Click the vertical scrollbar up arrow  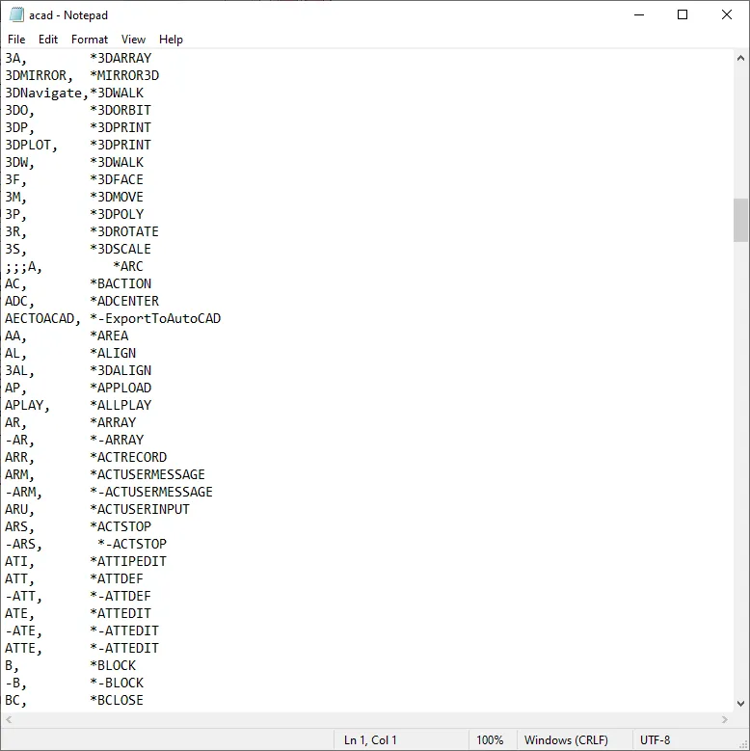point(740,58)
